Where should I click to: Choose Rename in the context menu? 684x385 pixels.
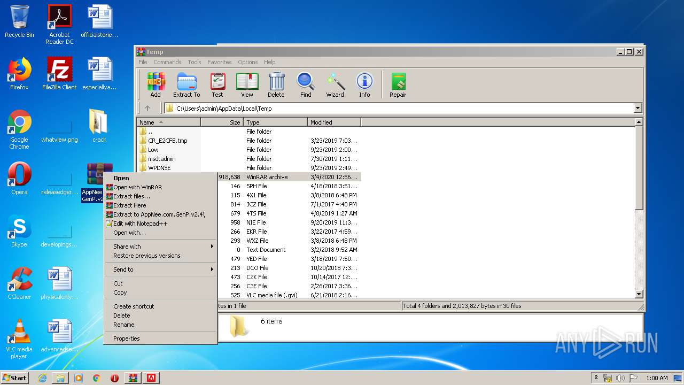pyautogui.click(x=160, y=325)
